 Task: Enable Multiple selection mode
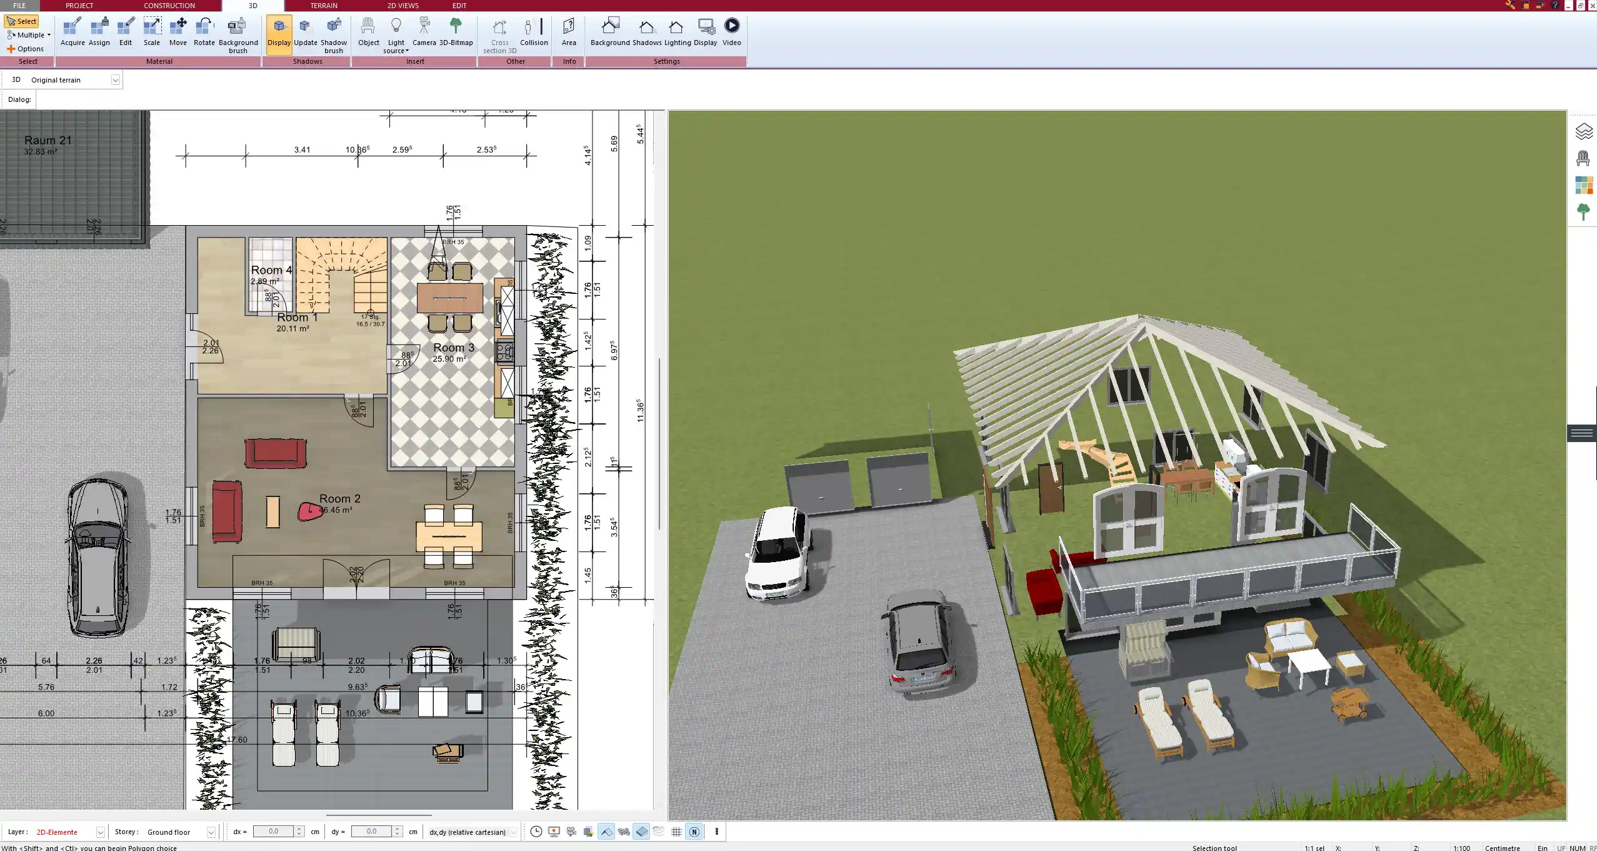pos(28,34)
